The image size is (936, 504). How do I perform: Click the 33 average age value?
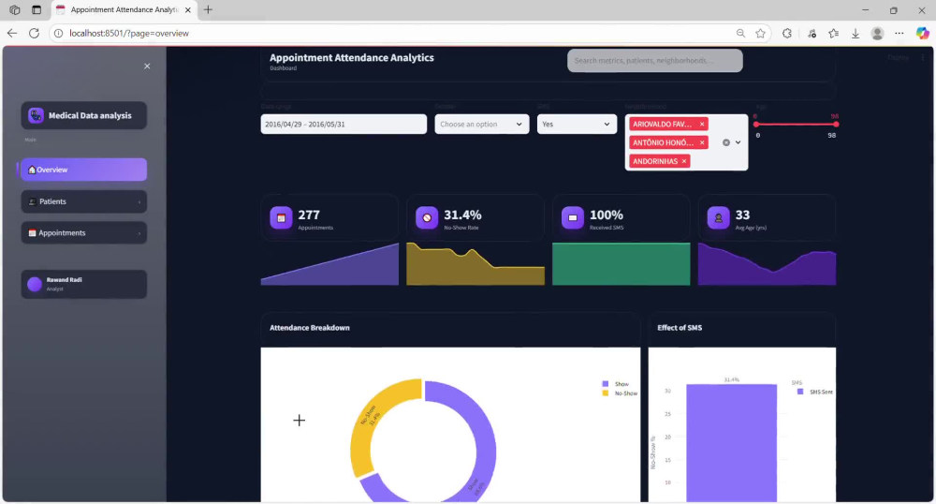742,215
